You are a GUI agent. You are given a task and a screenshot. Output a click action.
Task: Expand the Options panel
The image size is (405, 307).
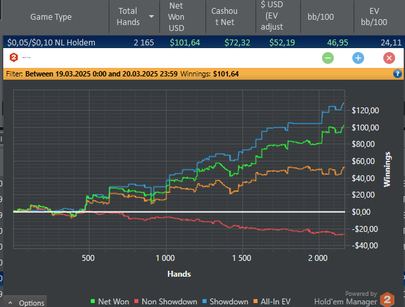pos(25,302)
